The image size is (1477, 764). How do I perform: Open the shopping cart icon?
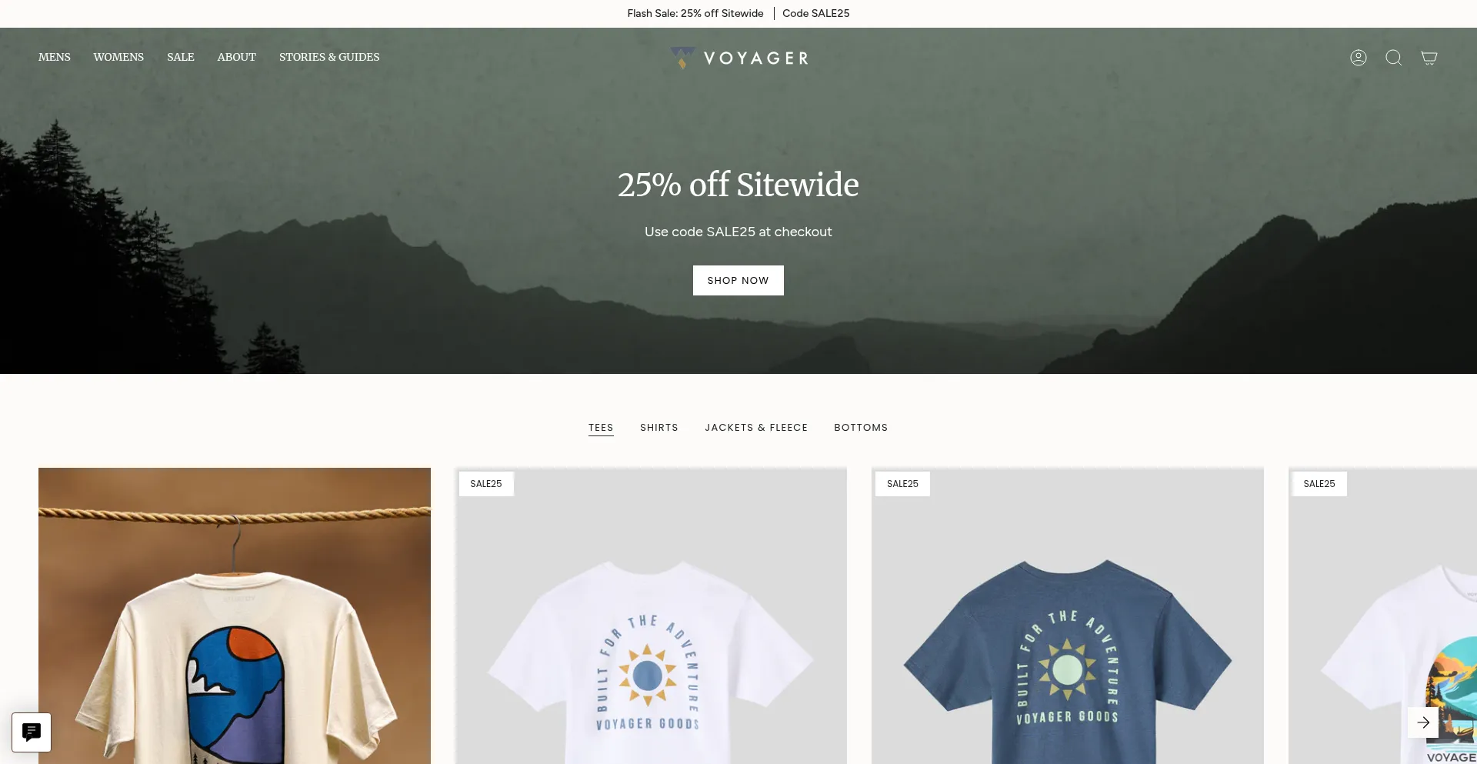point(1429,58)
